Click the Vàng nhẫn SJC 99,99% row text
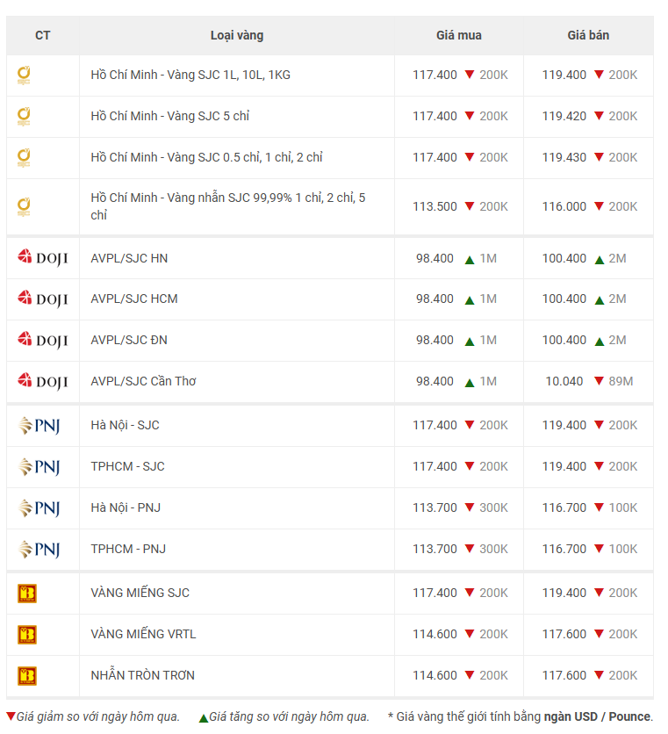668x734 pixels. [x=228, y=206]
